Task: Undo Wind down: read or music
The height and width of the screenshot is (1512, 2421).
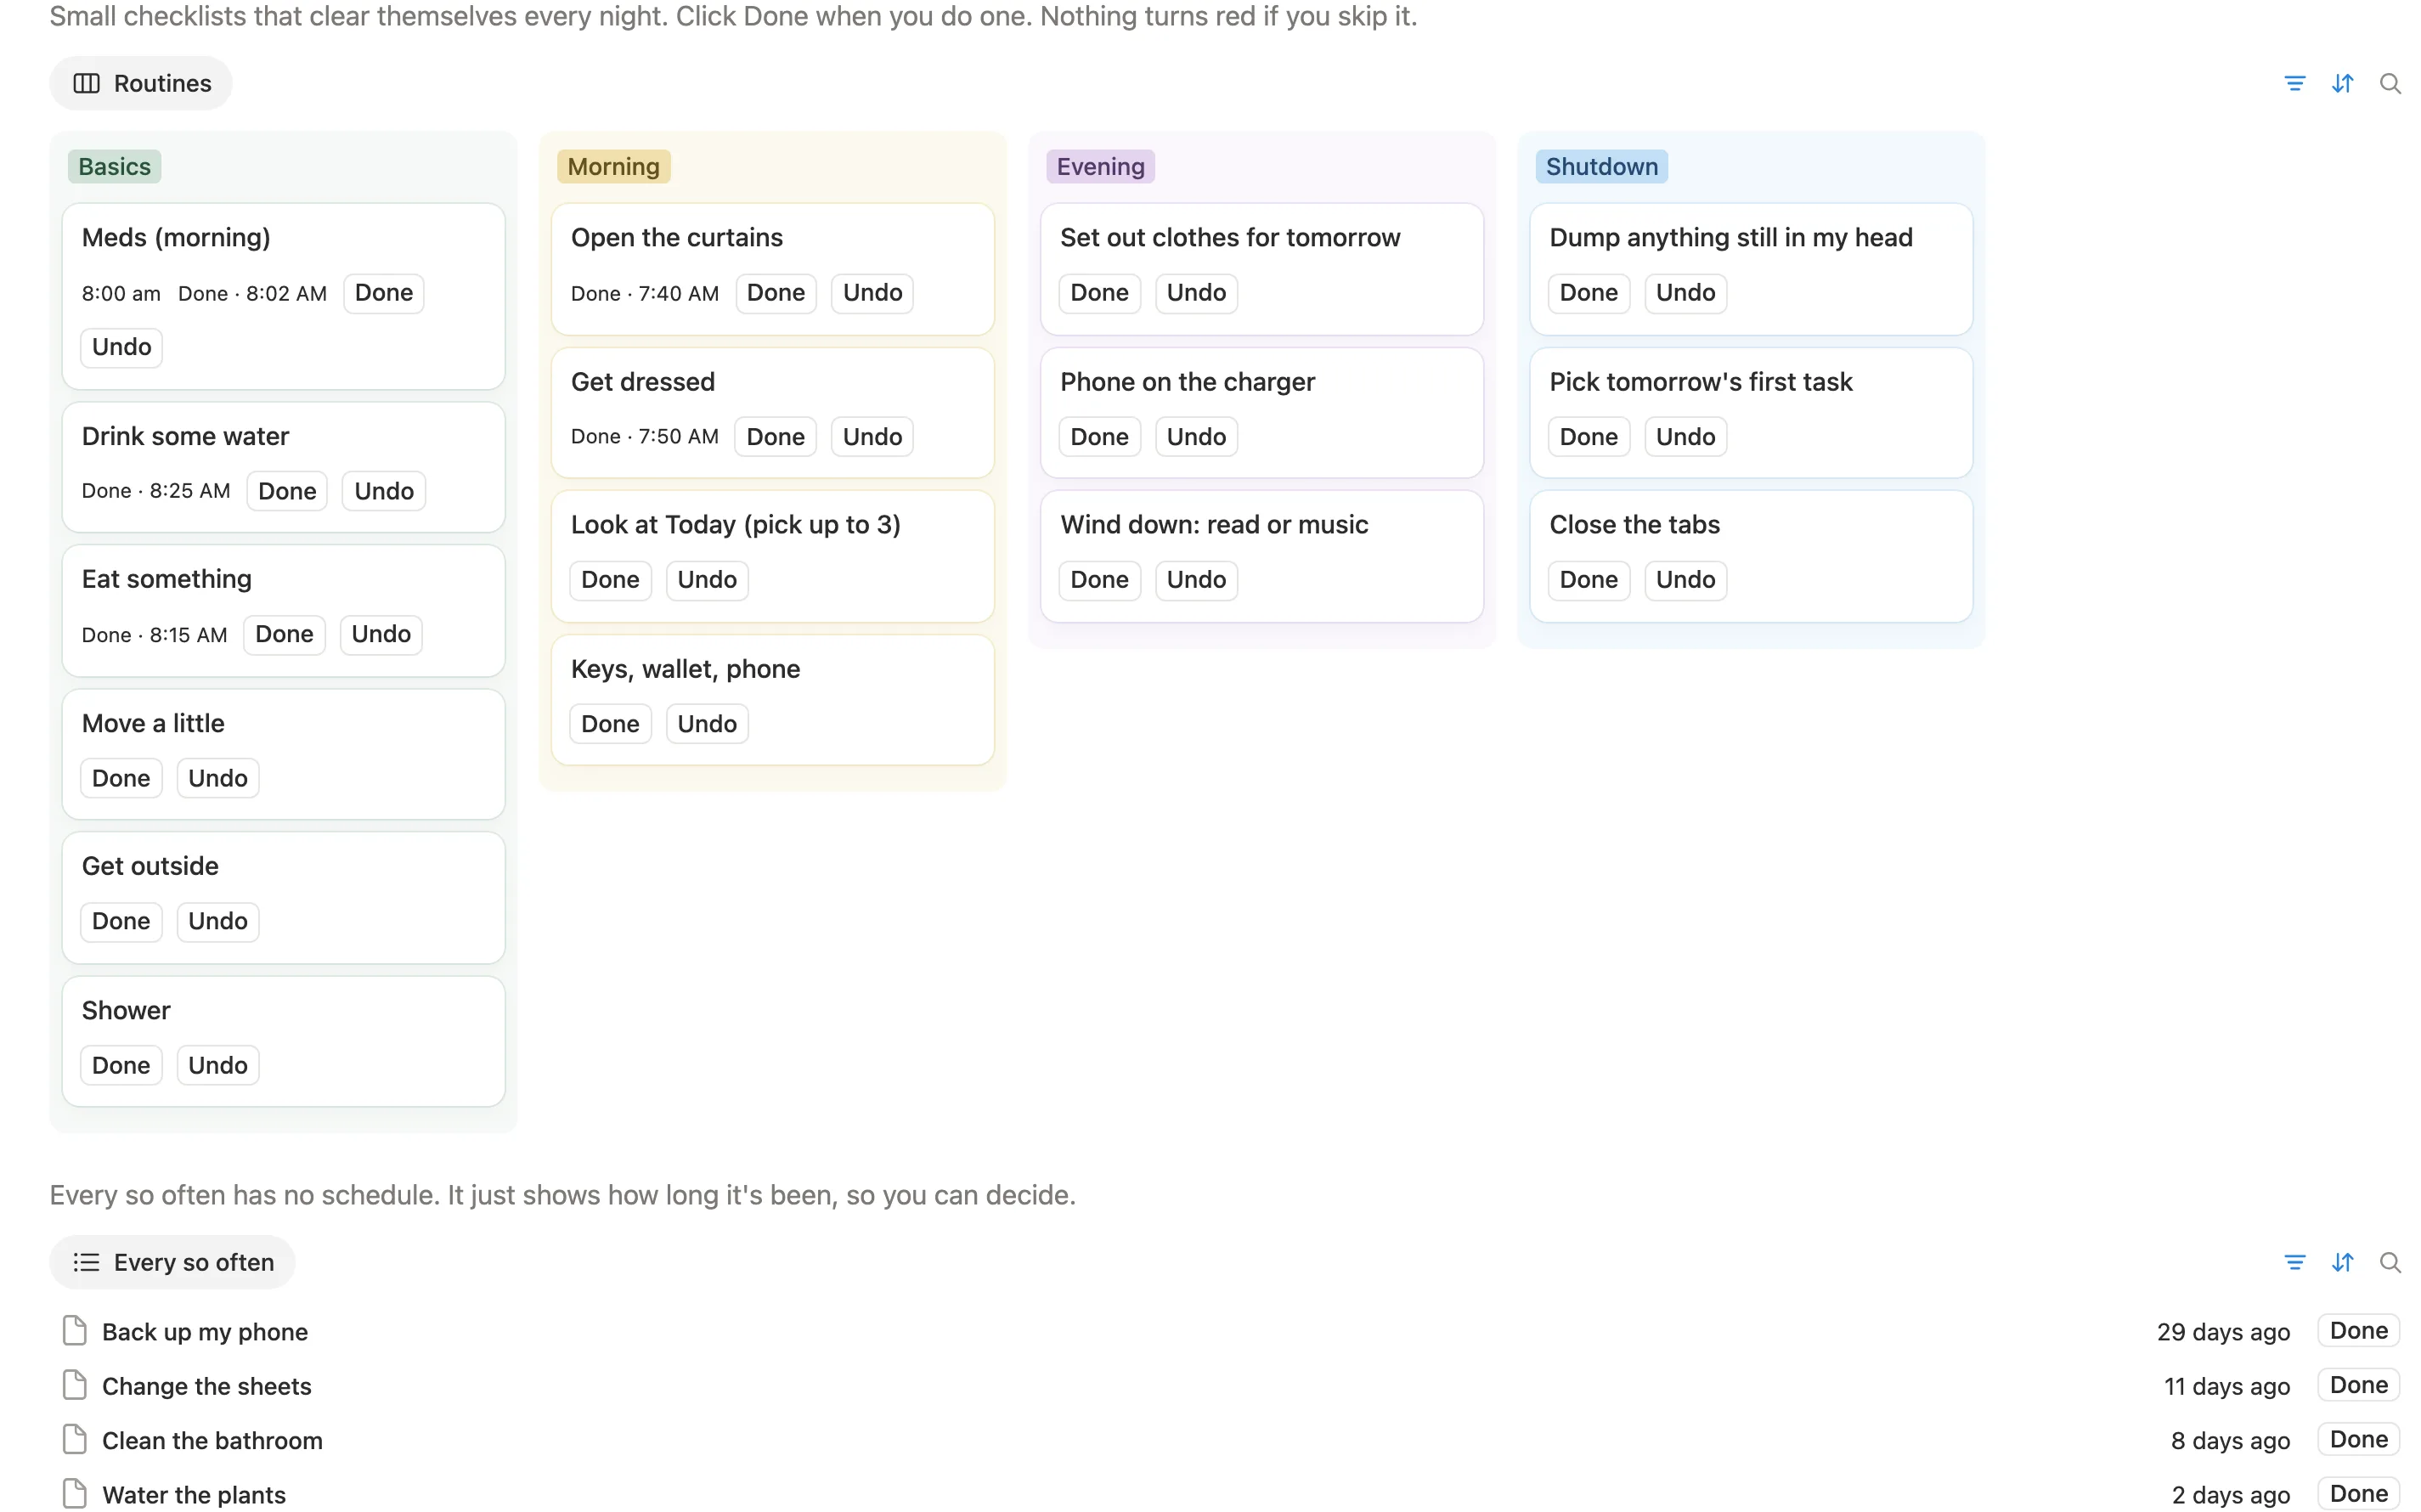Action: (x=1196, y=580)
